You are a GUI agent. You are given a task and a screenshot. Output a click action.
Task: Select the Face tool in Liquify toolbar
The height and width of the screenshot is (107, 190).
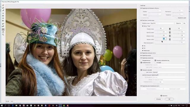click(3, 29)
